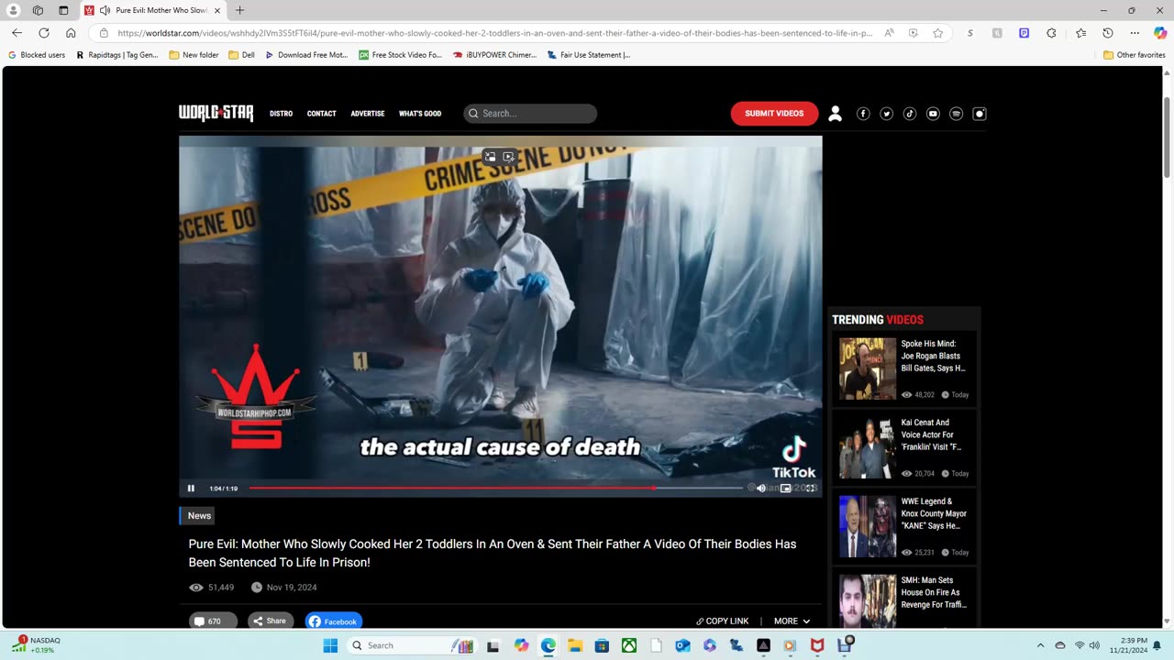Open the NASDAQ widget on taskbar
The height and width of the screenshot is (660, 1174).
coord(37,645)
